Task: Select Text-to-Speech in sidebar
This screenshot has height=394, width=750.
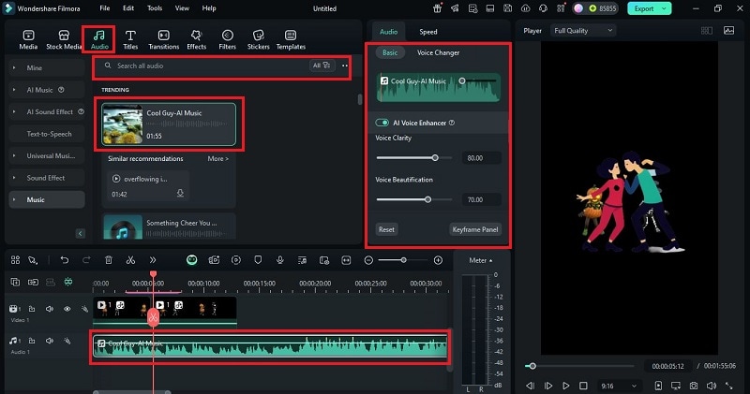Action: click(x=47, y=134)
